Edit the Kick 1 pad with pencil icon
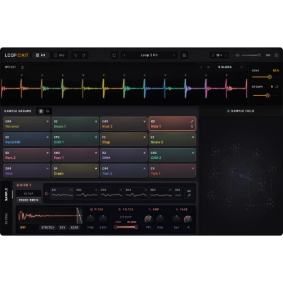This screenshot has width=283, height=283. (x=192, y=122)
